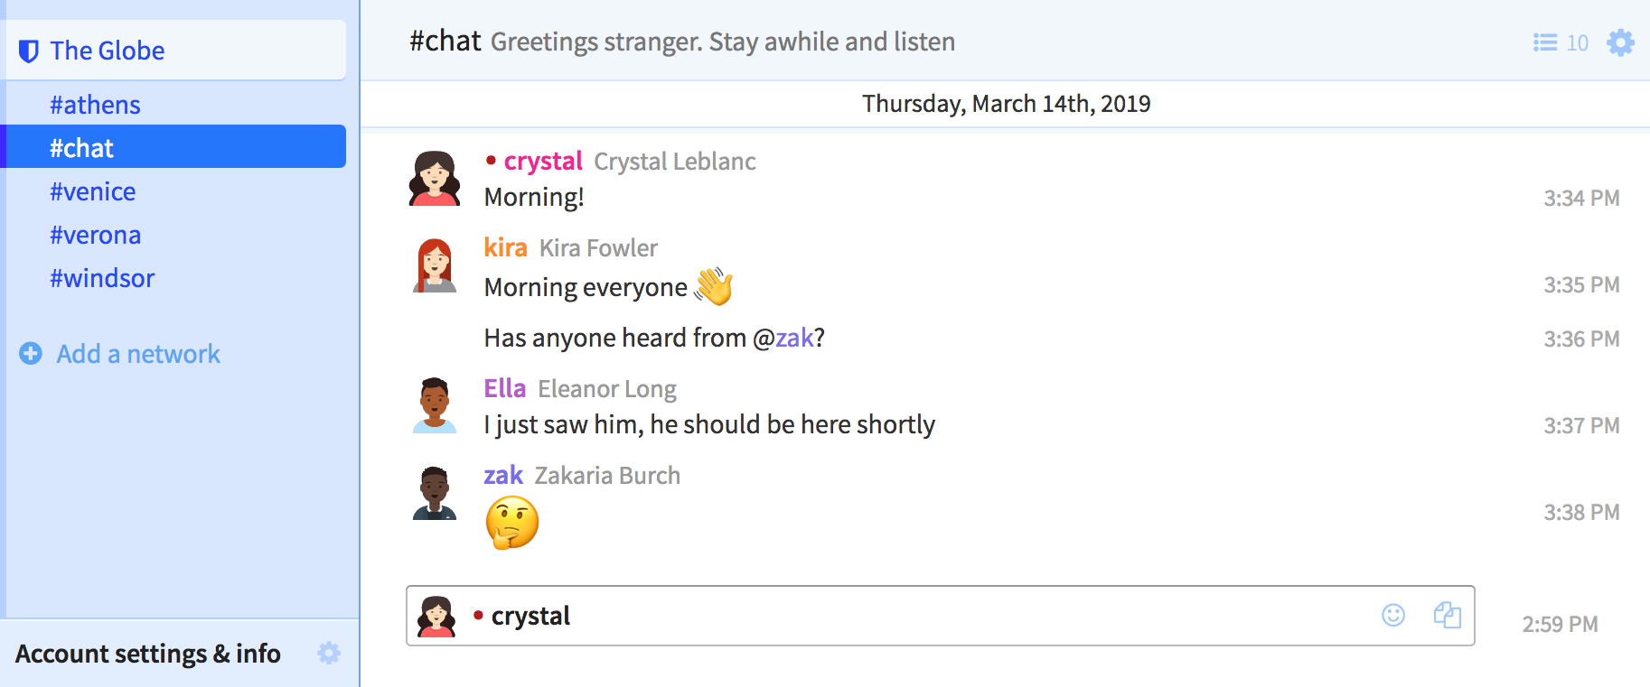1650x687 pixels.
Task: Click the plus icon to add a network
Action: (x=31, y=354)
